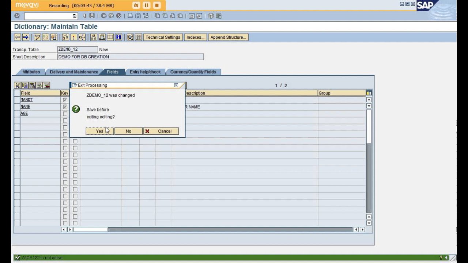Click the Find binoculars icon
The image size is (468, 263).
pyautogui.click(x=138, y=16)
